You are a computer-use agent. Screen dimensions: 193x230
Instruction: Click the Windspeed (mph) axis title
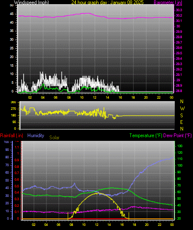(31, 2)
